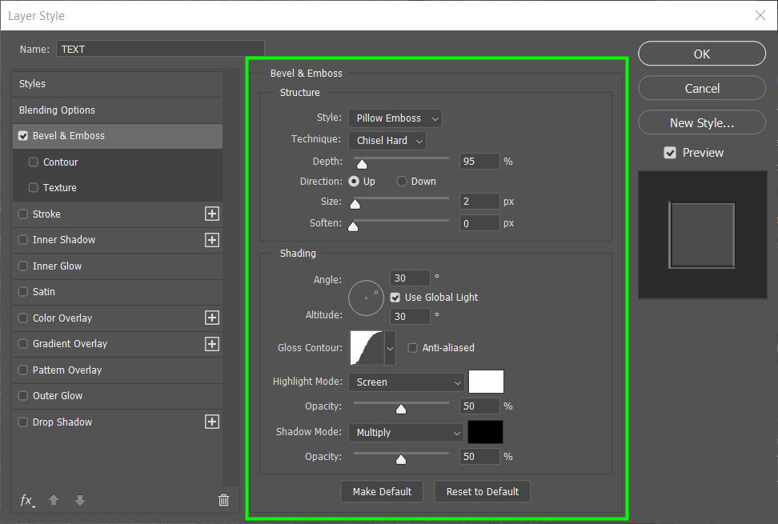This screenshot has height=524, width=778.
Task: Add another Stroke with its plus icon
Action: pos(212,214)
